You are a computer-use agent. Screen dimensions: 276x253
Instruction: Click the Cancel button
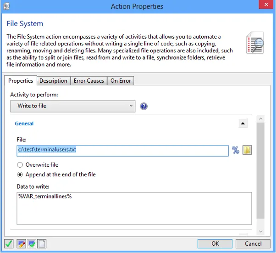point(253,244)
